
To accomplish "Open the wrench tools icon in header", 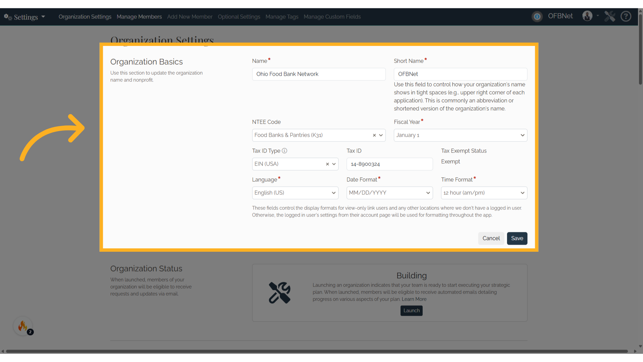I will [x=610, y=16].
